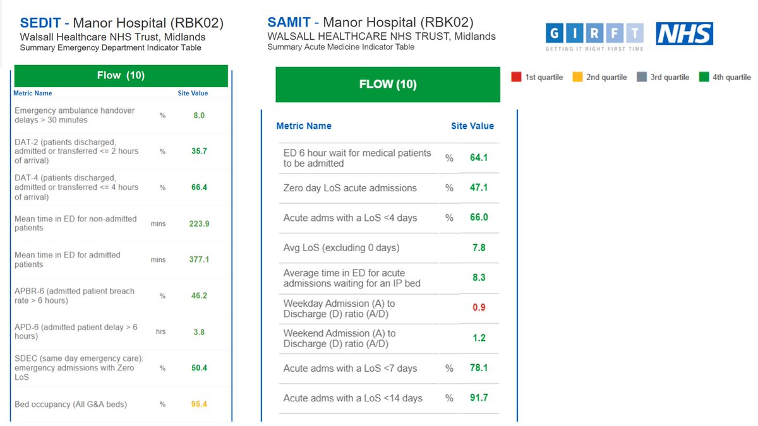Click 'Acute adms with a LoS <4 days'
The image size is (758, 426).
(x=350, y=218)
